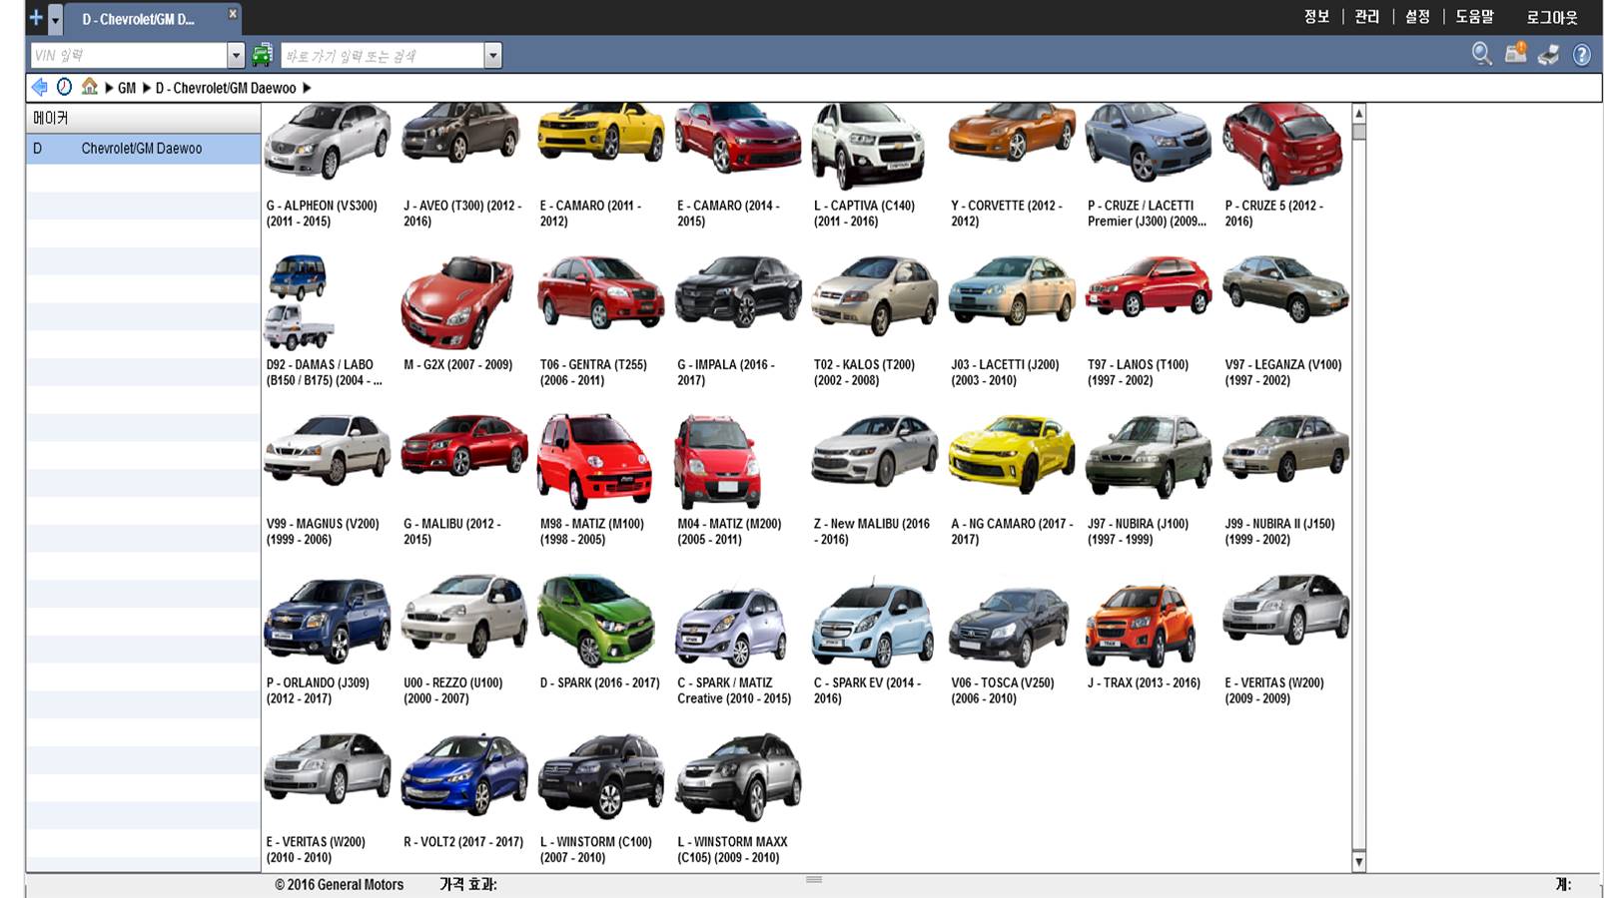
Task: Open the New MALIBU (2016) thumbnail
Action: pyautogui.click(x=874, y=451)
